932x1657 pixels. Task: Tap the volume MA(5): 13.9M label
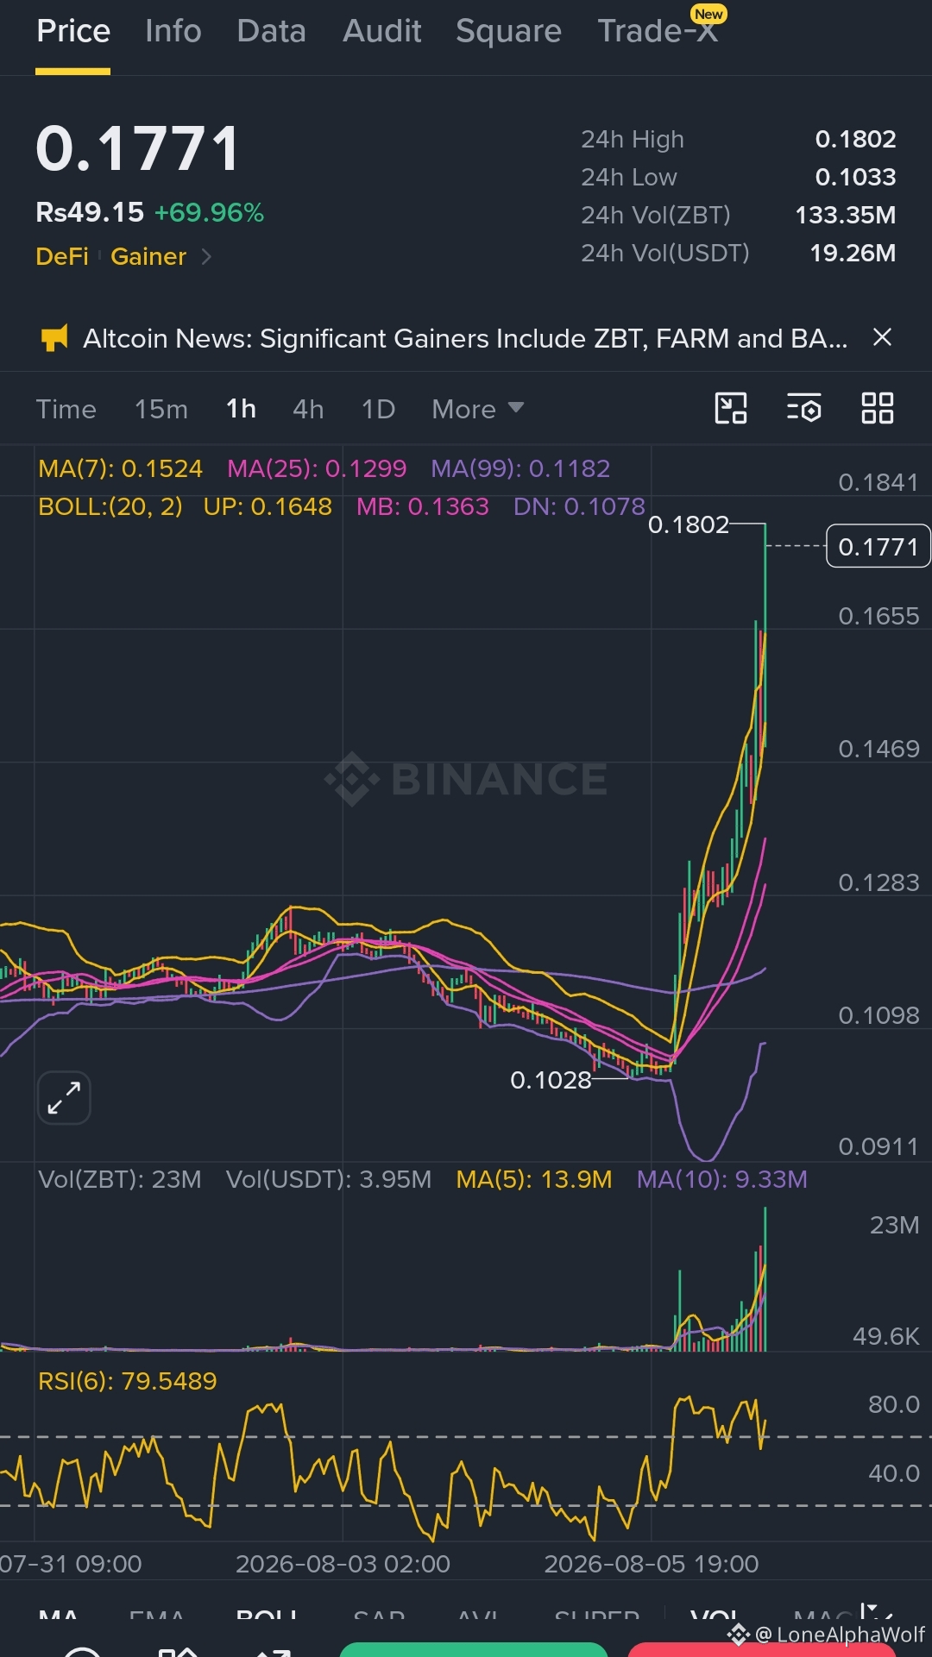coord(534,1179)
